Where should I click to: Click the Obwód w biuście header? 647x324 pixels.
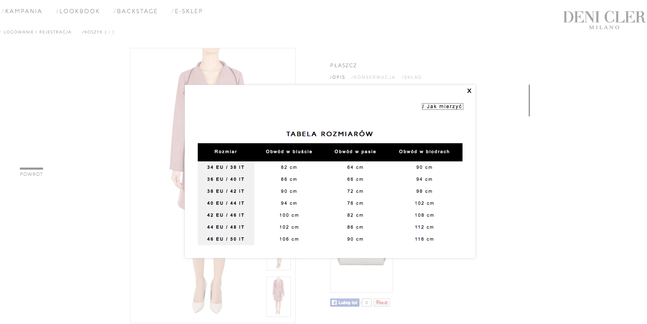pyautogui.click(x=289, y=152)
